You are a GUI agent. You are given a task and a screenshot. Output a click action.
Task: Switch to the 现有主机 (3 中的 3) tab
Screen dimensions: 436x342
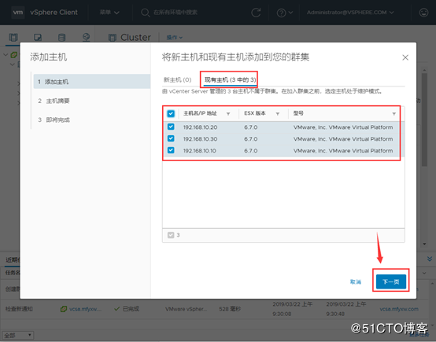[230, 79]
